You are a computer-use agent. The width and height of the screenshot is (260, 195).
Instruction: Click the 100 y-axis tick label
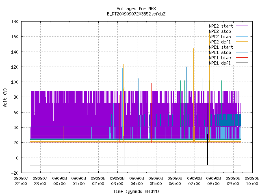coord(15,82)
